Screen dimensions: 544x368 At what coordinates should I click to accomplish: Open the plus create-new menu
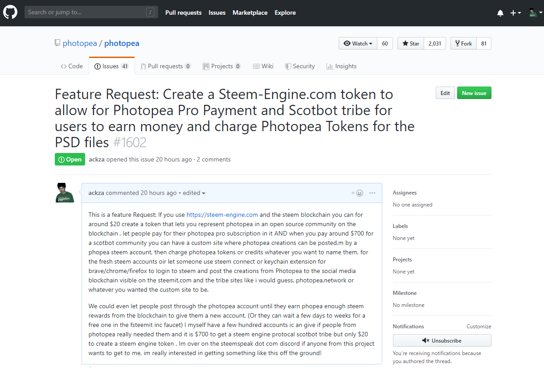(x=515, y=13)
